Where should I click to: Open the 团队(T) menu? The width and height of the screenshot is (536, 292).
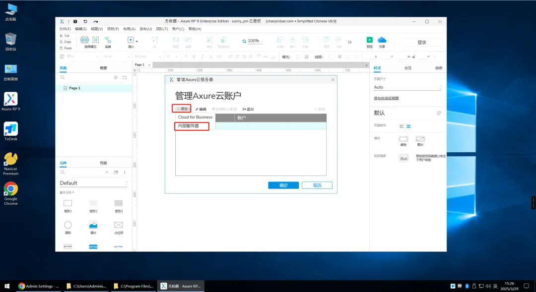[162, 29]
